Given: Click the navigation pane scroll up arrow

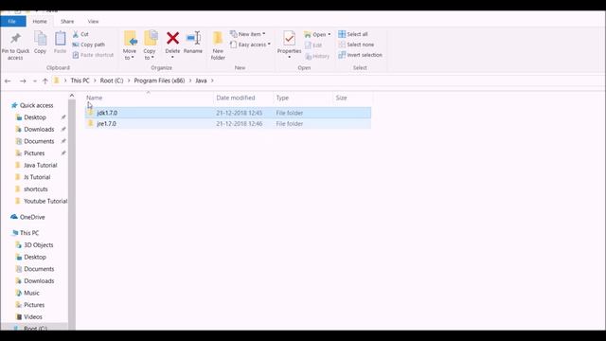Looking at the screenshot, I should coord(72,96).
